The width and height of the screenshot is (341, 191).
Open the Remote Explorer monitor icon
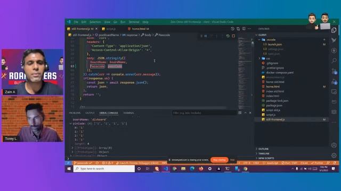[x=334, y=92]
